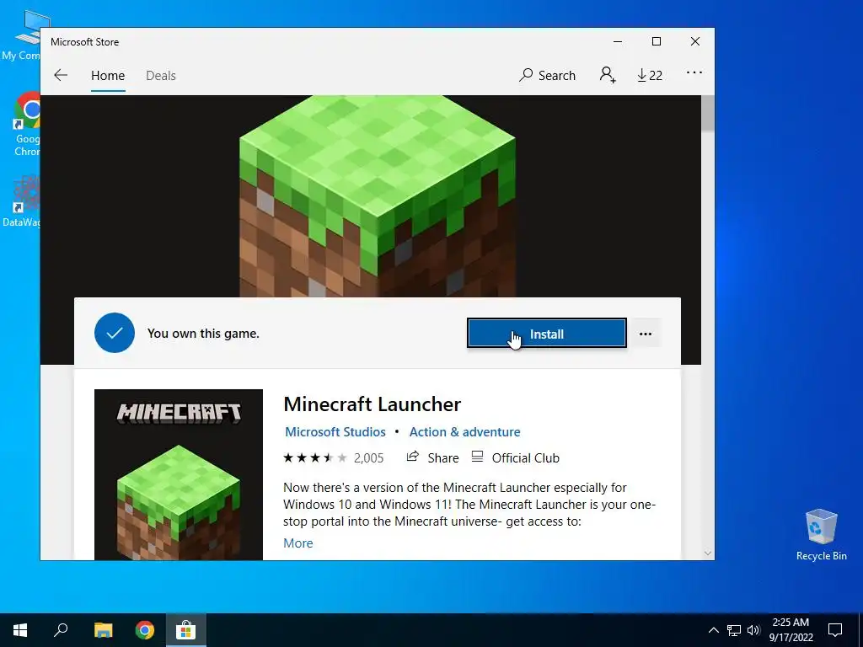Minimize the Microsoft Store window
This screenshot has width=863, height=647.
pos(618,42)
